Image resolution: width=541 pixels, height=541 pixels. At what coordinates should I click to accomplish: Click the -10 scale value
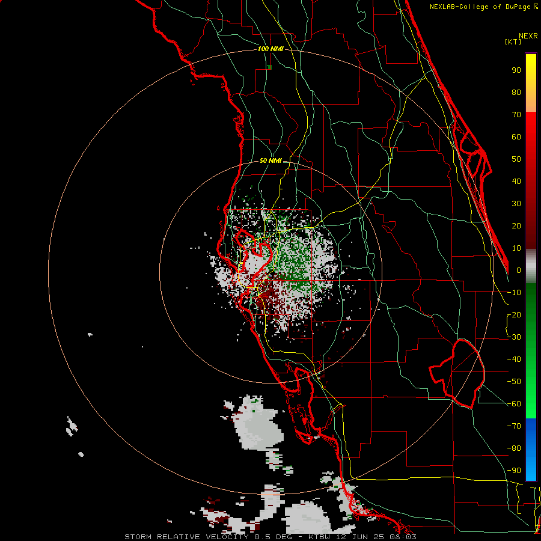pyautogui.click(x=514, y=293)
